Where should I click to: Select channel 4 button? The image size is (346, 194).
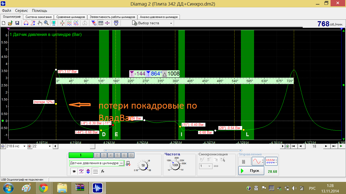click(x=111, y=155)
